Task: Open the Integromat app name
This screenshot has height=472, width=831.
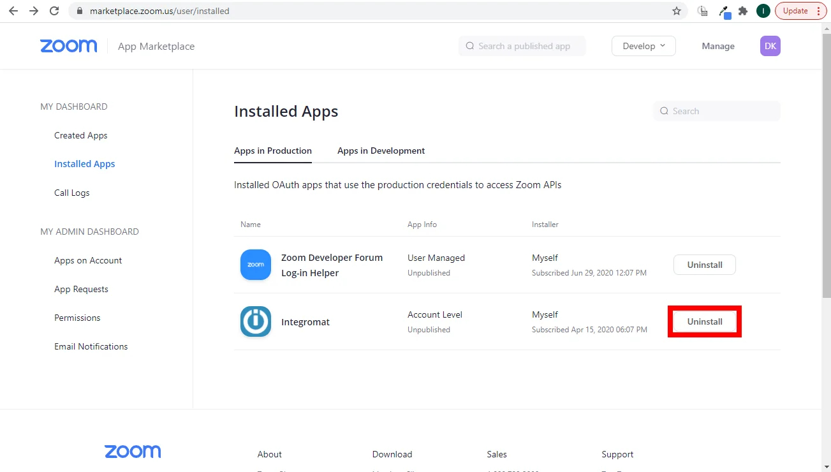Action: pyautogui.click(x=305, y=322)
